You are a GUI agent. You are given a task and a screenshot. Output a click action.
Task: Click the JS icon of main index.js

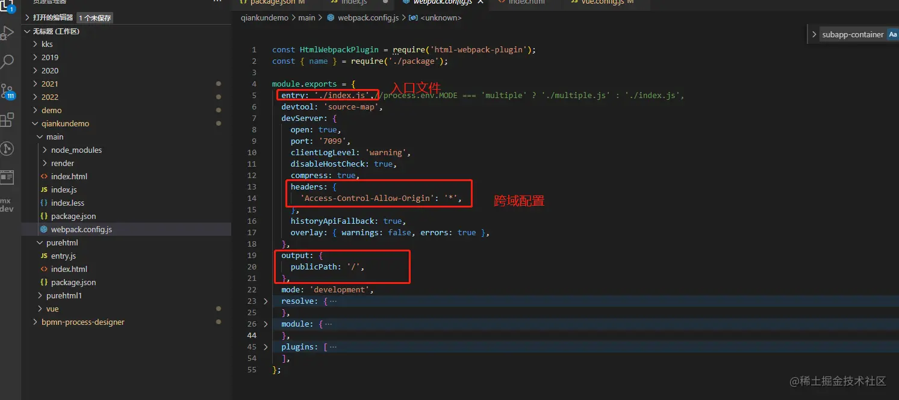coord(44,190)
